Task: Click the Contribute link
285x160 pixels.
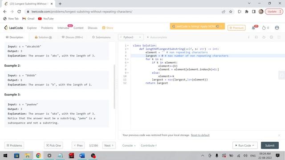Action: (148, 145)
